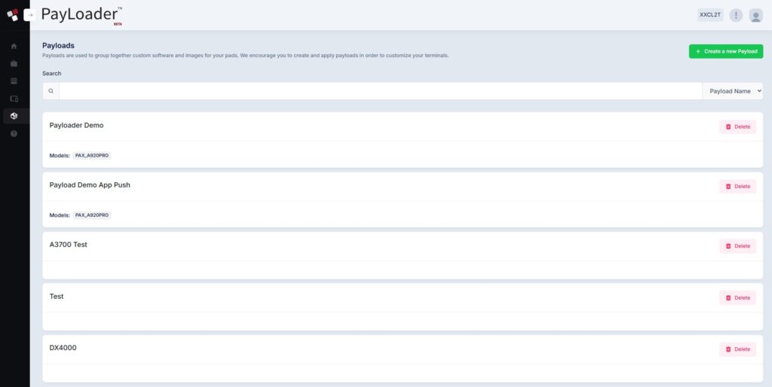Click the devices icon in sidebar

coord(14,98)
